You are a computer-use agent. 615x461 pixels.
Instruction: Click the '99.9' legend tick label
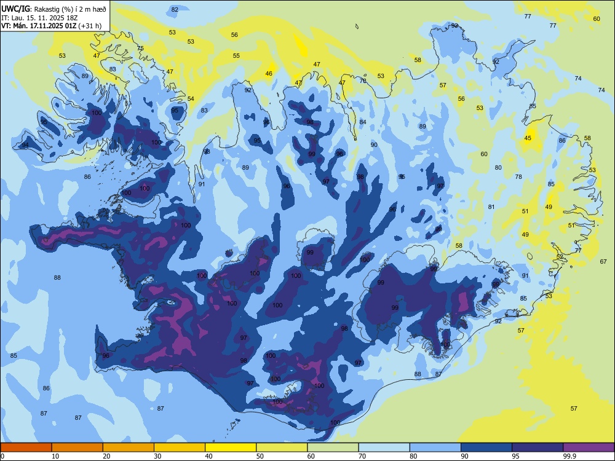pos(569,456)
